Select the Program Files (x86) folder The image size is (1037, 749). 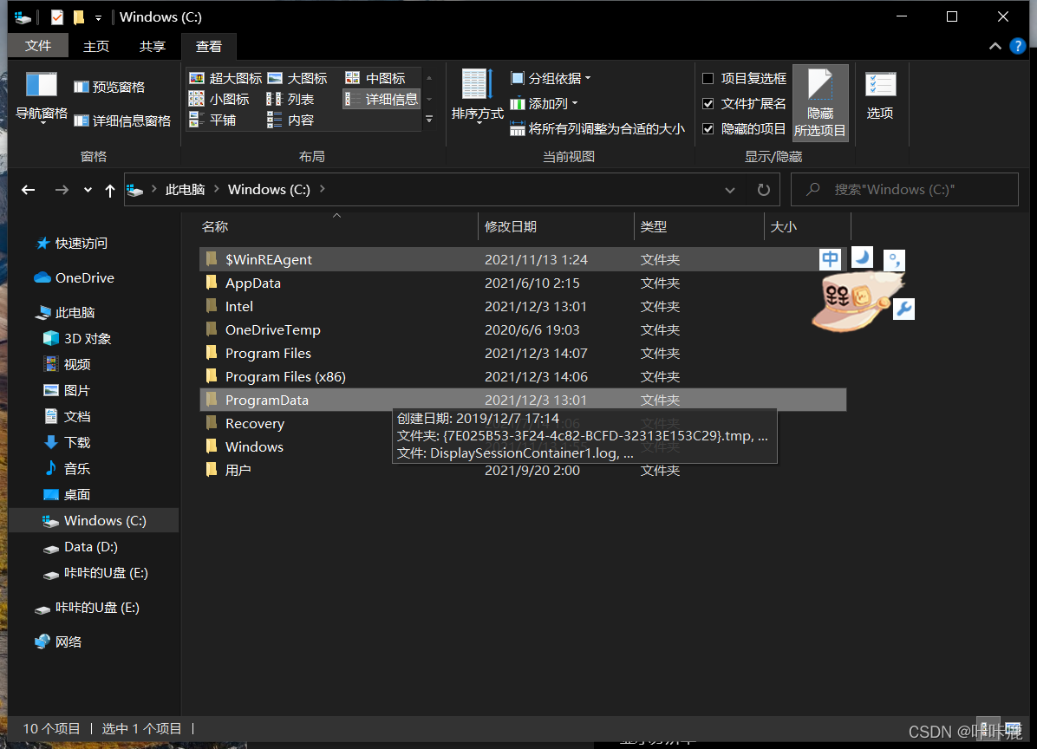pyautogui.click(x=285, y=377)
